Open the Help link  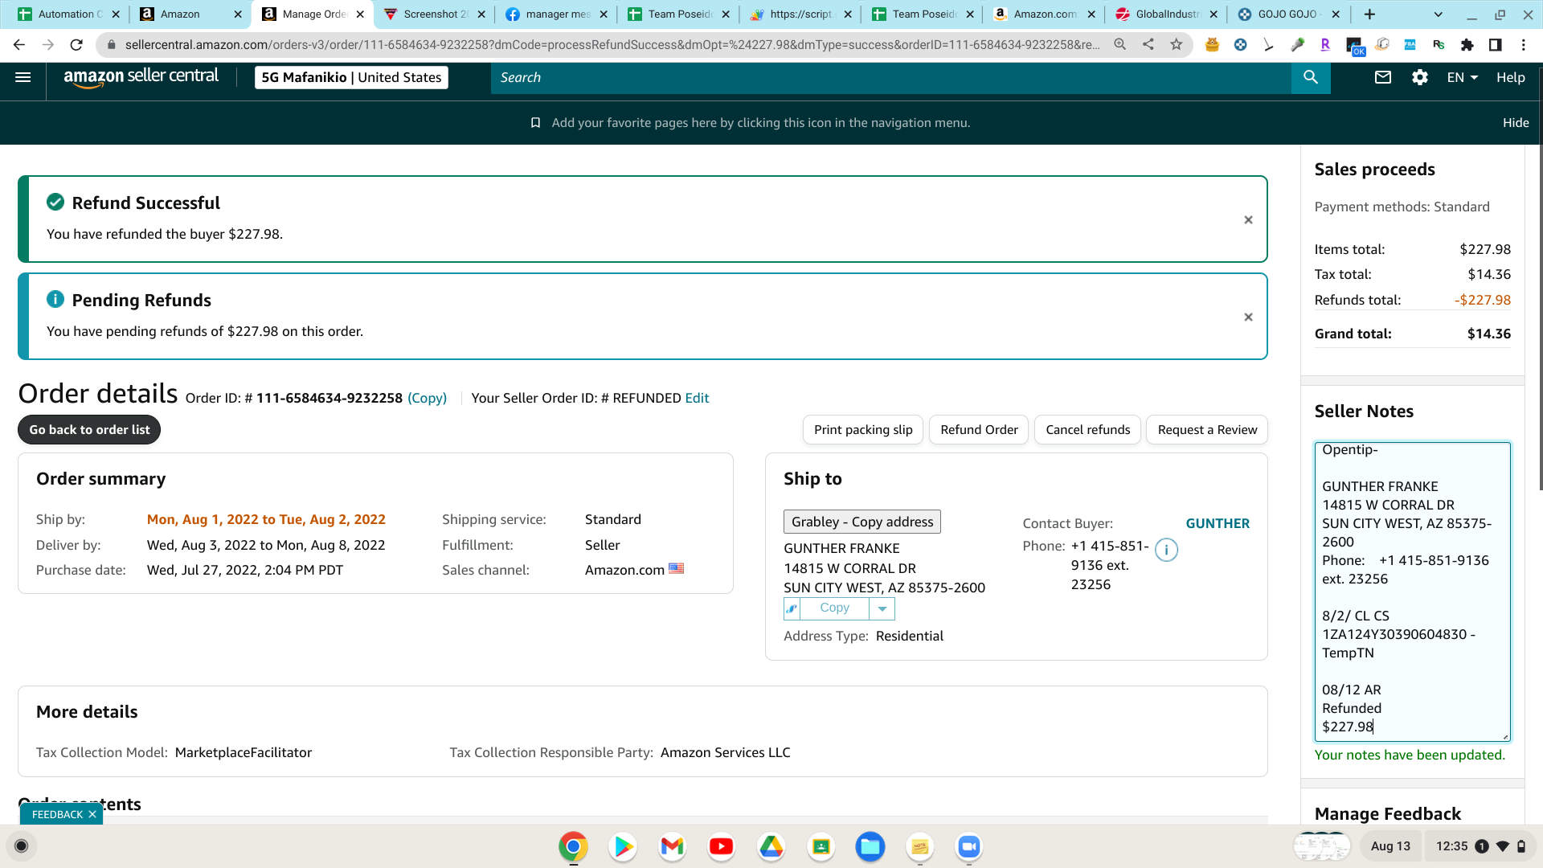click(x=1511, y=77)
